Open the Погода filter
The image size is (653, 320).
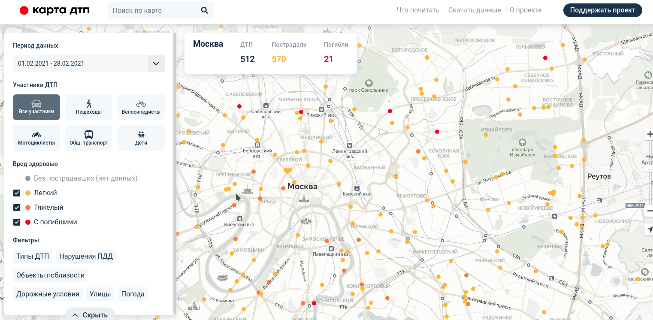click(x=133, y=294)
